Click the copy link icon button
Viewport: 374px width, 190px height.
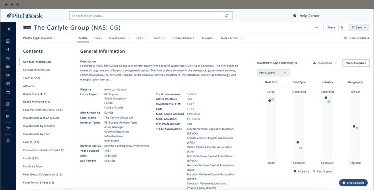(x=342, y=27)
